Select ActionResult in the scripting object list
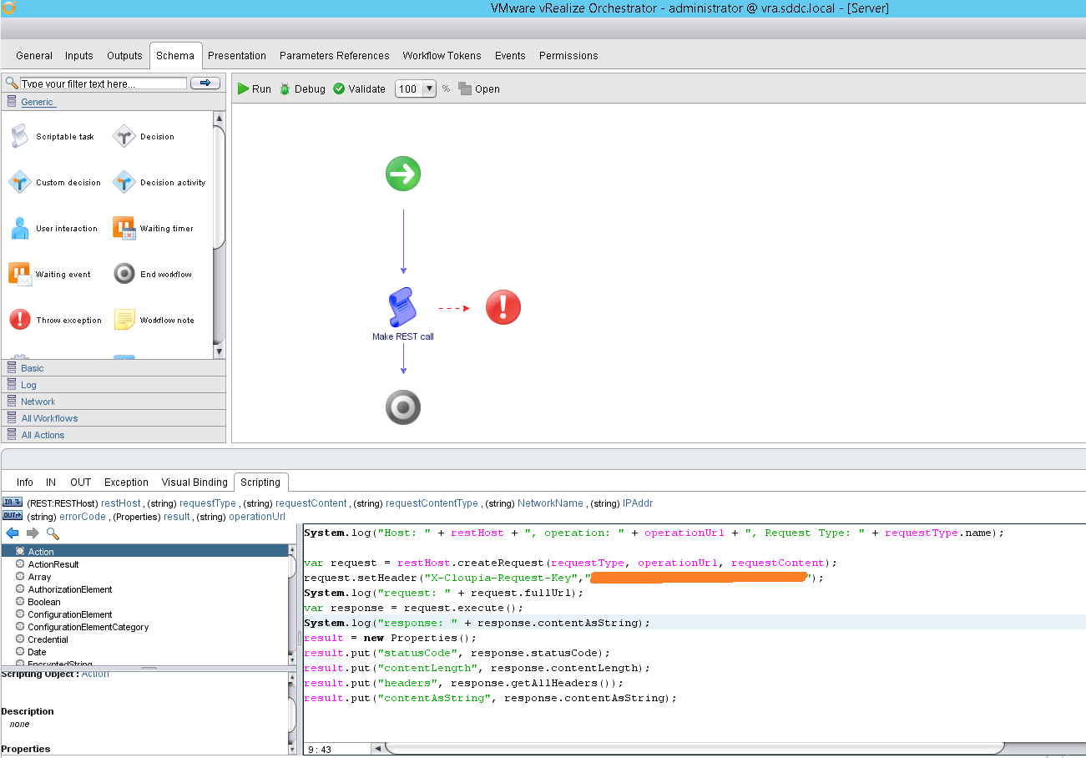The width and height of the screenshot is (1086, 758). click(53, 564)
